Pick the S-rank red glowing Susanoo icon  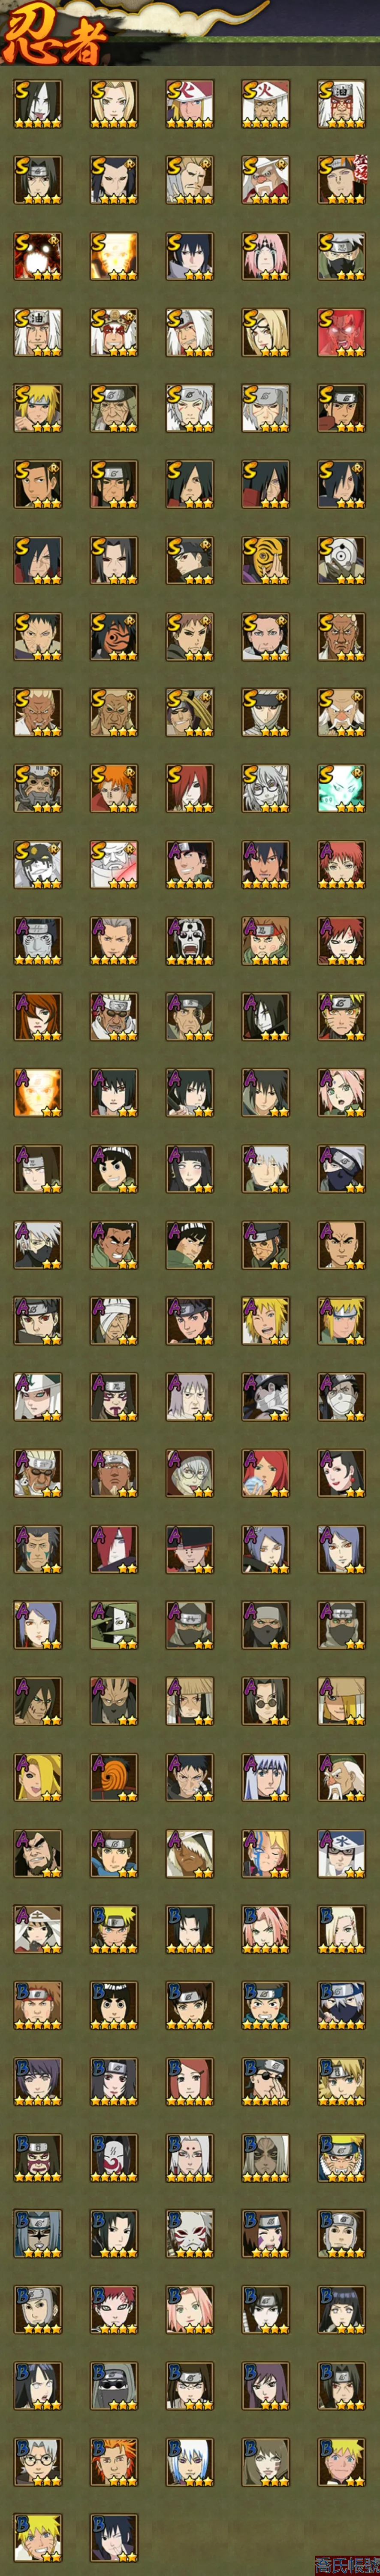pyautogui.click(x=341, y=331)
